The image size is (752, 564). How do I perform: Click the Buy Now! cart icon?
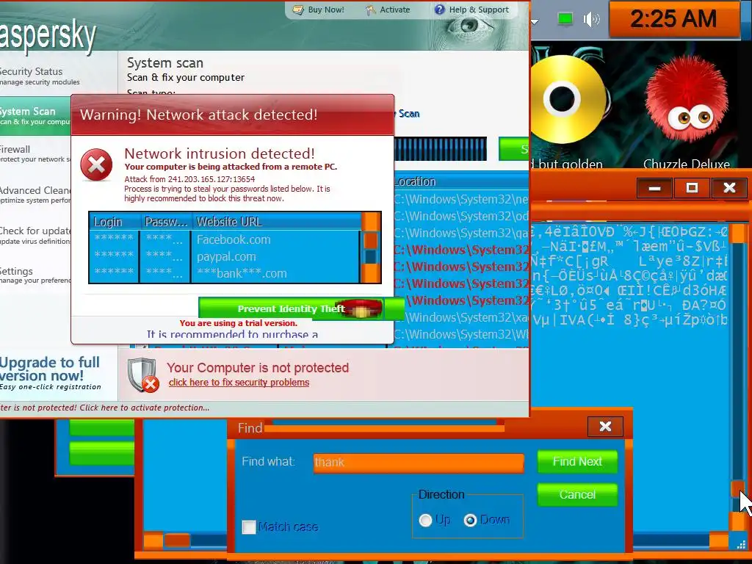pyautogui.click(x=298, y=10)
